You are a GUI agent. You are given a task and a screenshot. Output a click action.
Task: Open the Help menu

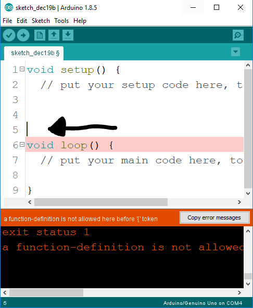(x=80, y=21)
